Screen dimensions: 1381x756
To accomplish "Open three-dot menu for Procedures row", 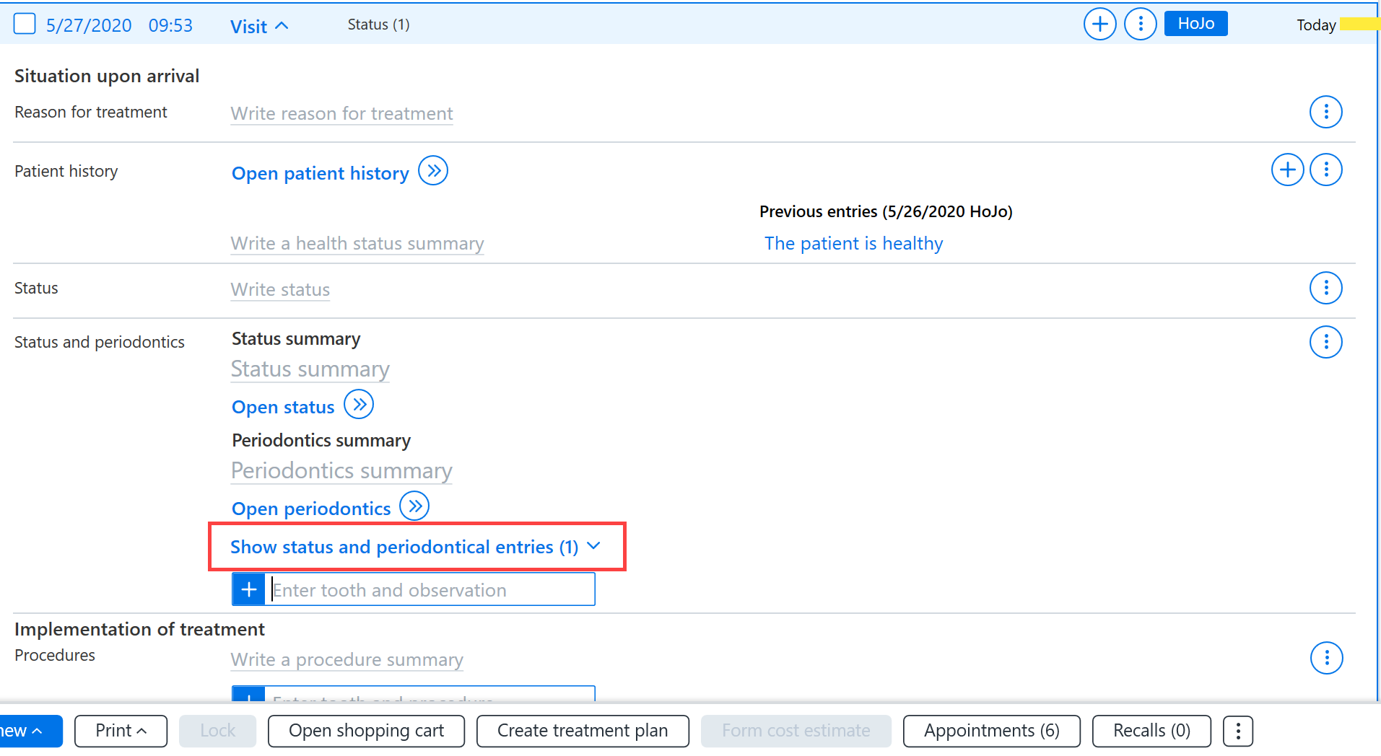I will click(1326, 658).
